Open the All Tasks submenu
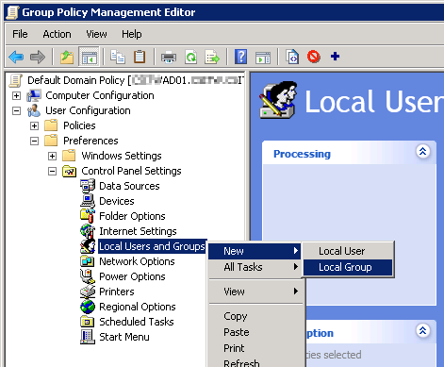 [255, 267]
